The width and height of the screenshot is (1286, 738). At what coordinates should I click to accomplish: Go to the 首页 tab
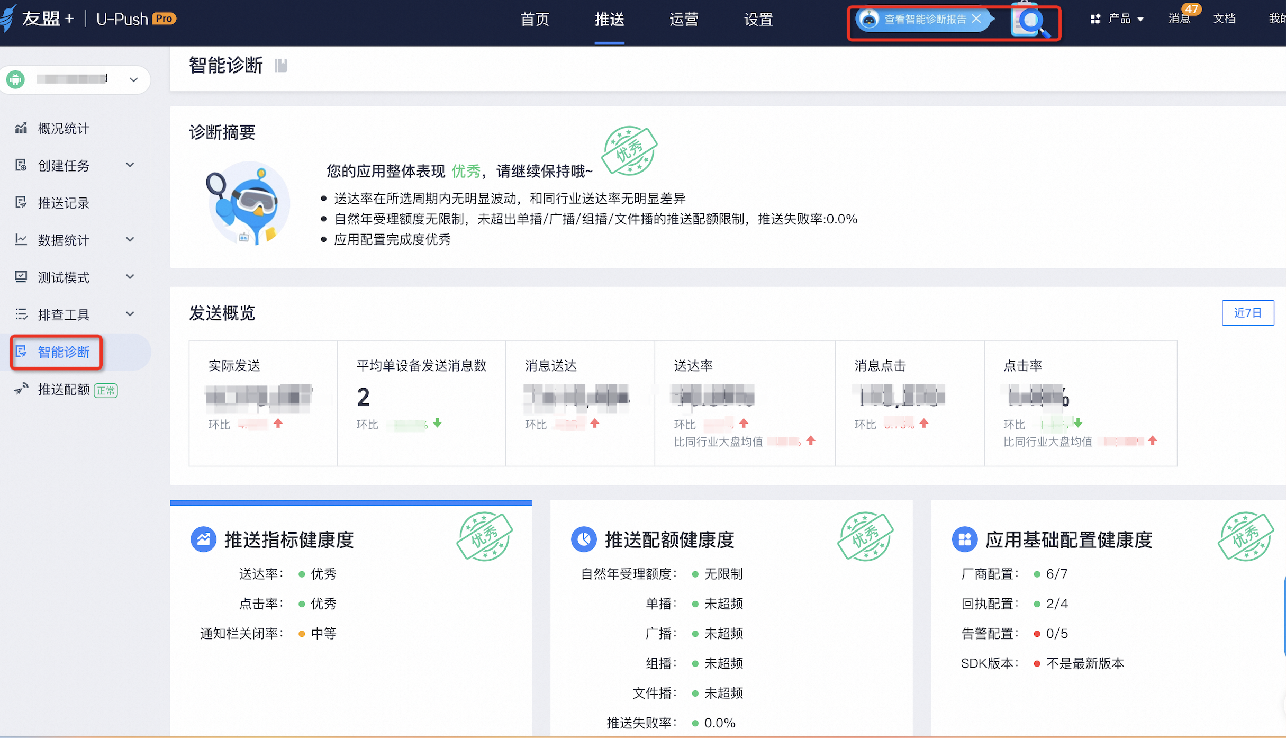point(535,20)
